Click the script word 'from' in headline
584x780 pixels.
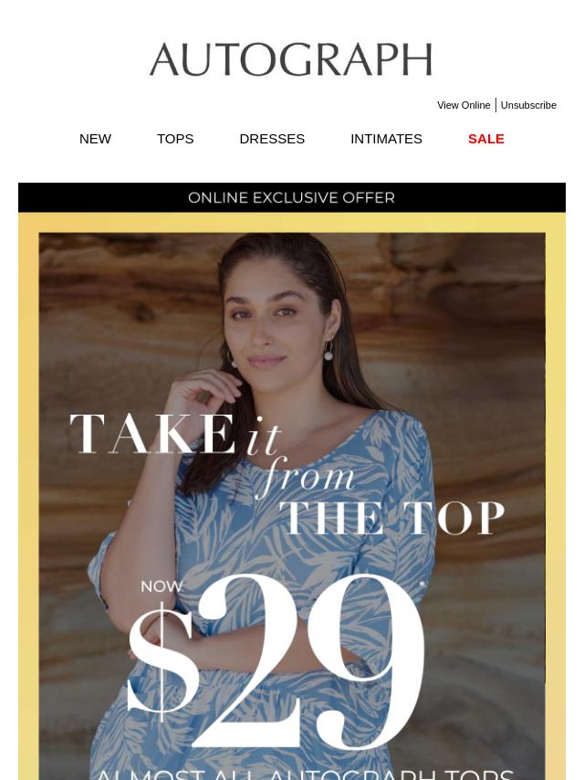[x=305, y=477]
